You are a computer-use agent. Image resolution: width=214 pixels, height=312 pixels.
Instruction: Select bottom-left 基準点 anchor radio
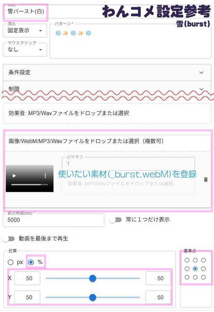187,277
